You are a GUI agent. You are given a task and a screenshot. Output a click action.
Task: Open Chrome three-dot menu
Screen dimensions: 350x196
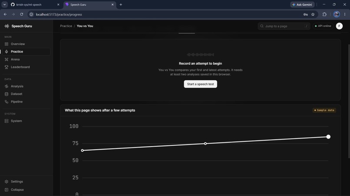(x=345, y=14)
